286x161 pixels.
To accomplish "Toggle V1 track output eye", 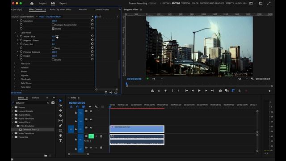I will [91, 128].
